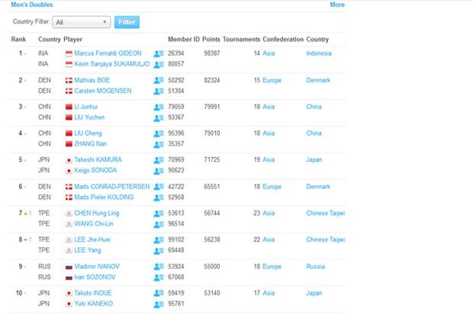
Task: Open profile icon for Yuki KANEKO
Action: coord(159,304)
